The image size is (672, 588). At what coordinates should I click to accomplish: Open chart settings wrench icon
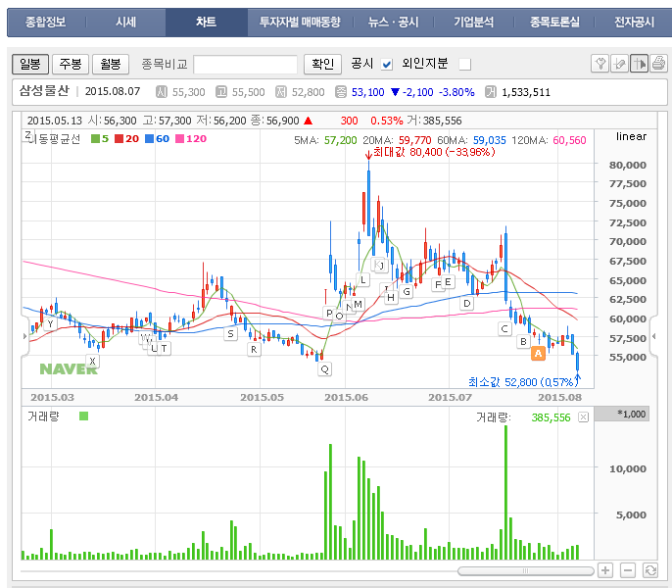tap(600, 64)
